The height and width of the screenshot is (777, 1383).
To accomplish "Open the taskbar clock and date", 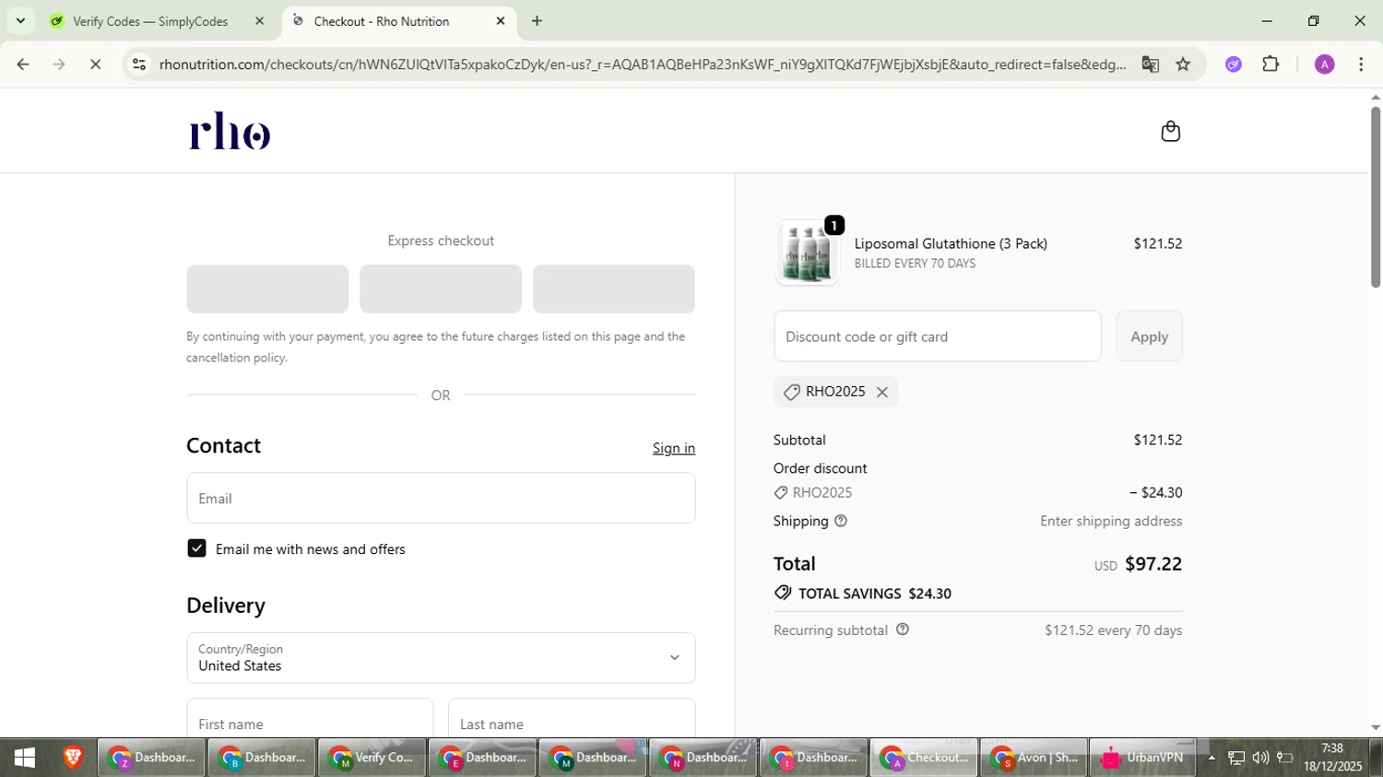I will 1332,758.
